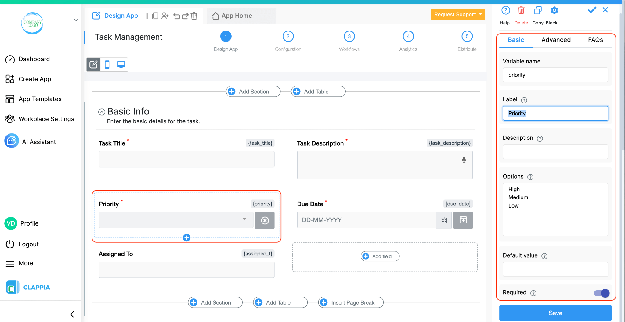Collapse the left sidebar using bottom chevron
625x322 pixels.
tap(72, 314)
